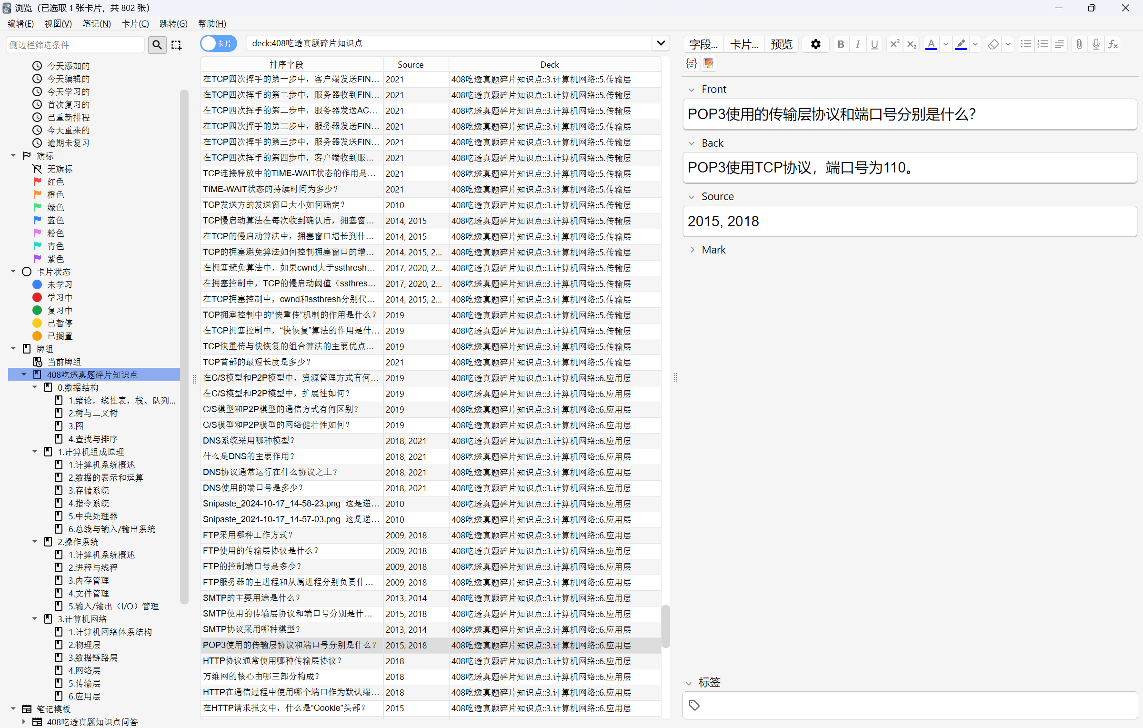The height and width of the screenshot is (728, 1143).
Task: Insert an ordered numbered list
Action: [1043, 44]
